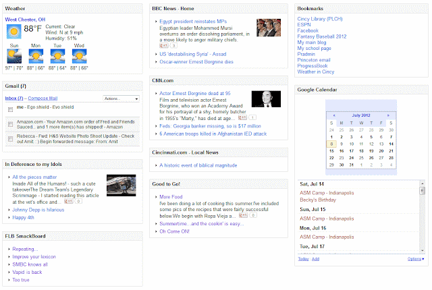Tick the checkbox for Rebecca's forwarded email
This screenshot has width=432, height=290.
pyautogui.click(x=11, y=139)
